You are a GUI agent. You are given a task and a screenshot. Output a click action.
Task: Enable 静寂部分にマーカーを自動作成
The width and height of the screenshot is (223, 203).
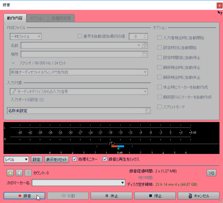coord(159,97)
